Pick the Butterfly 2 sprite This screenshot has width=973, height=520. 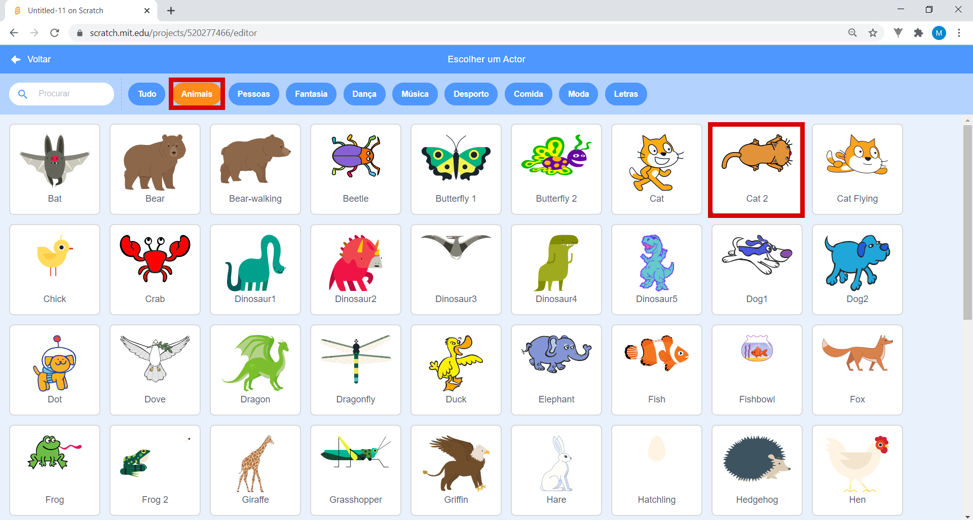pos(556,169)
